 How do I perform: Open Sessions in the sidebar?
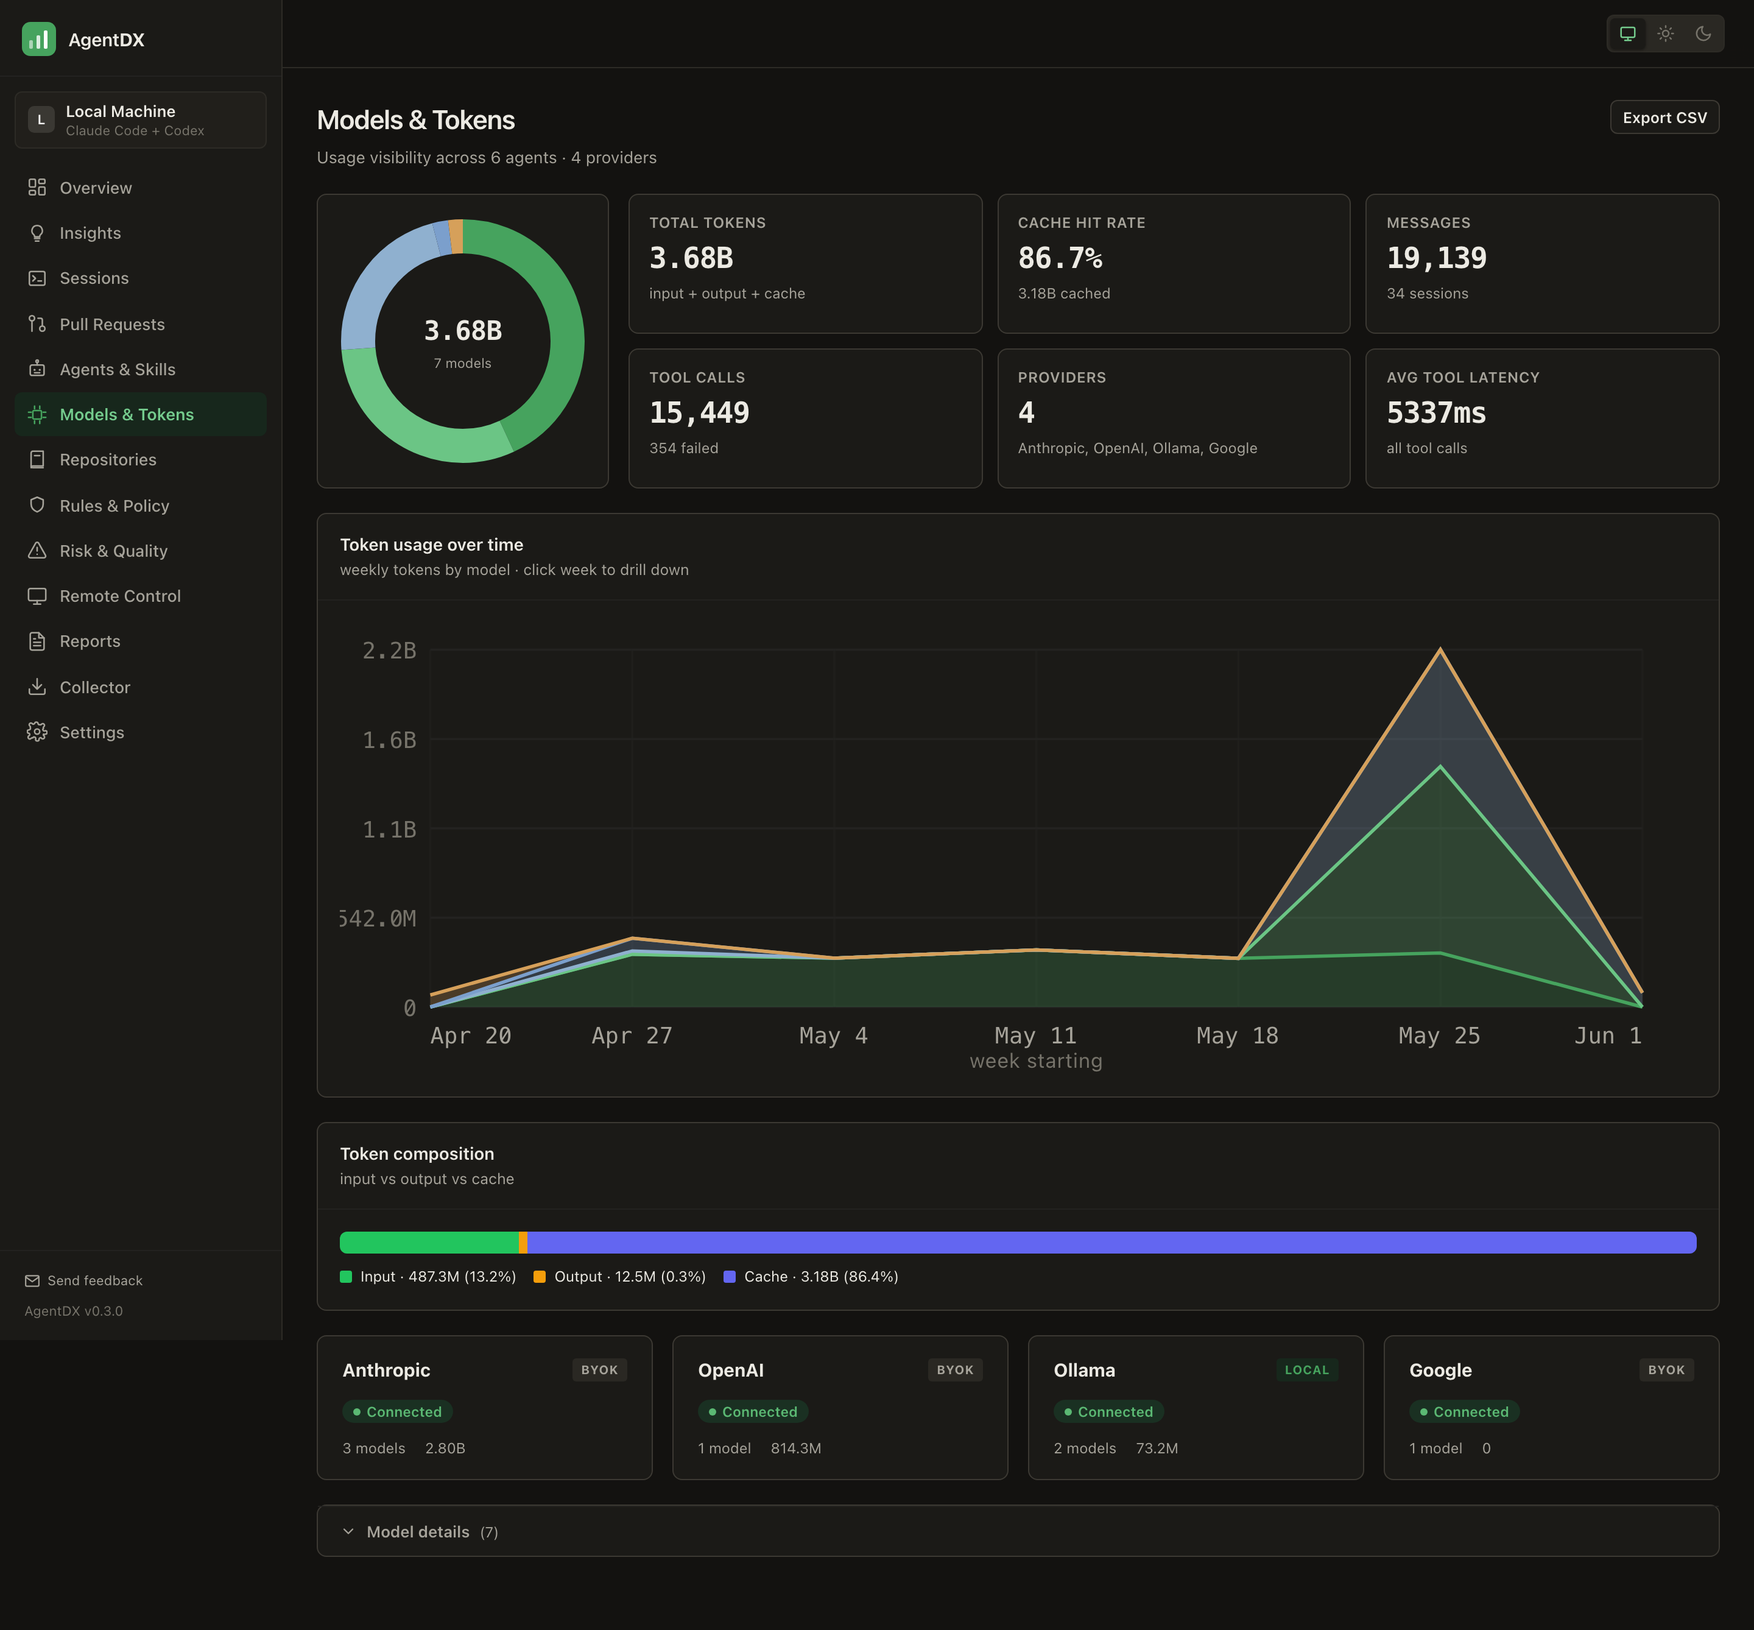pos(140,278)
